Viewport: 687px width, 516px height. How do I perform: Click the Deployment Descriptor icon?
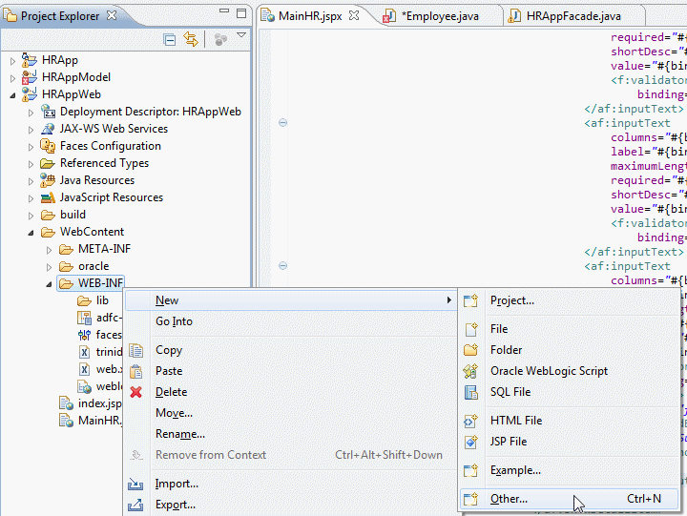[x=48, y=112]
